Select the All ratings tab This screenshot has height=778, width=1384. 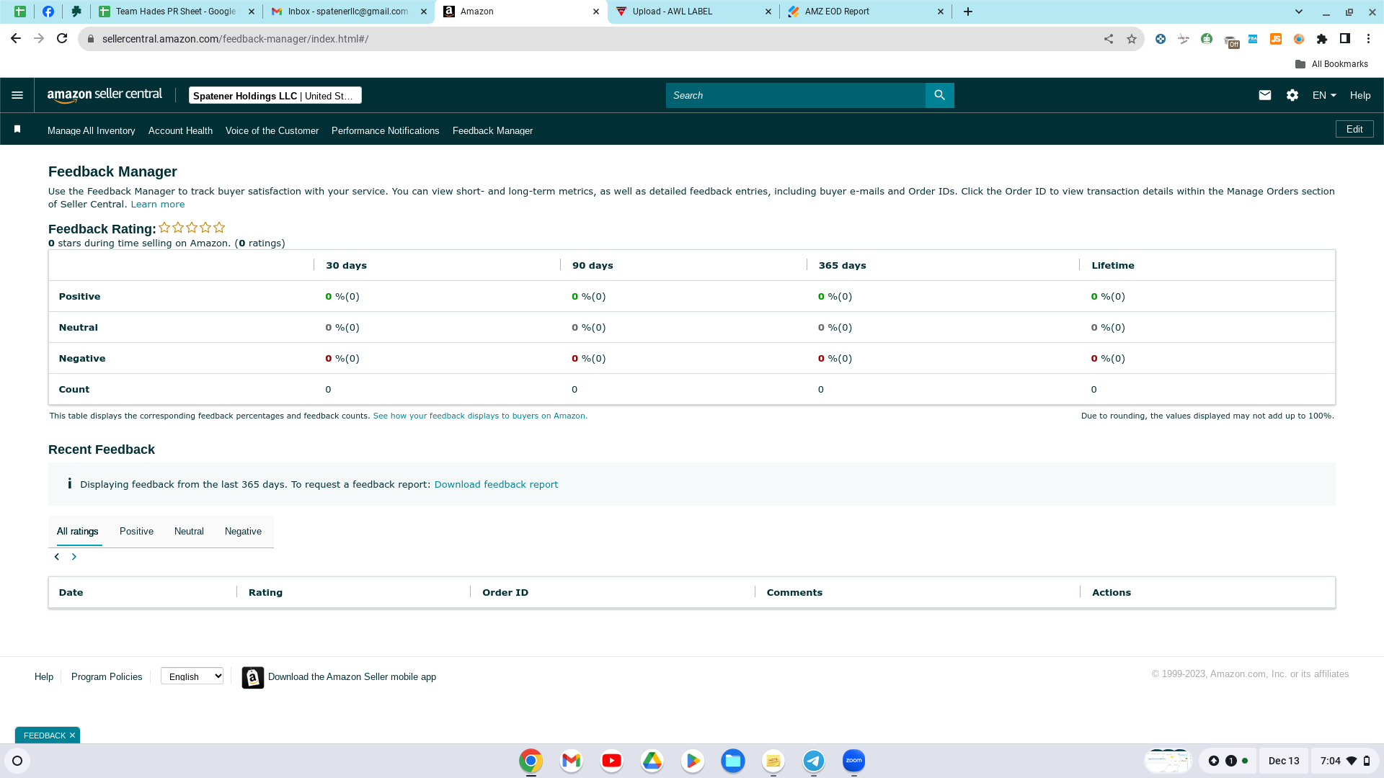[x=78, y=532]
